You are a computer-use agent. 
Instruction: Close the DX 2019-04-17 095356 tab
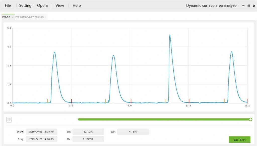coord(46,17)
